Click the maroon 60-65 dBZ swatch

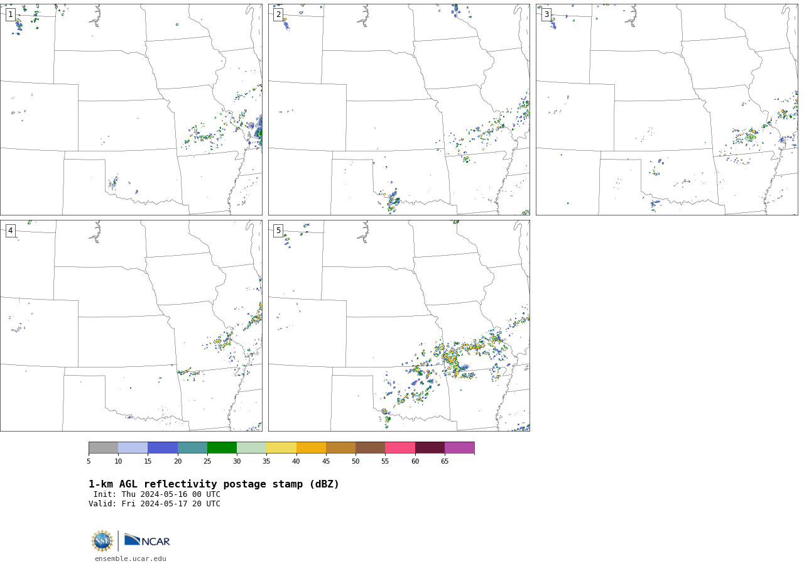coord(430,447)
